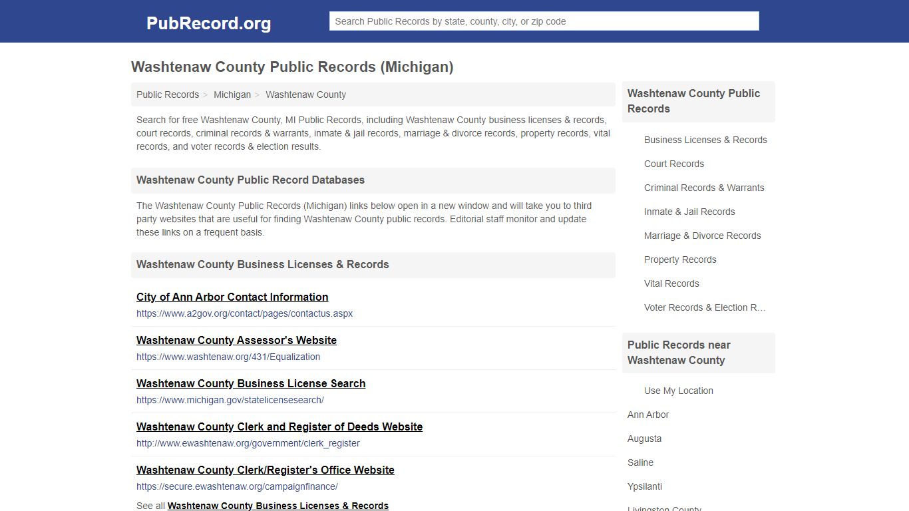Image resolution: width=909 pixels, height=511 pixels.
Task: Visit the a2gov.org contactus URL
Action: 244,313
